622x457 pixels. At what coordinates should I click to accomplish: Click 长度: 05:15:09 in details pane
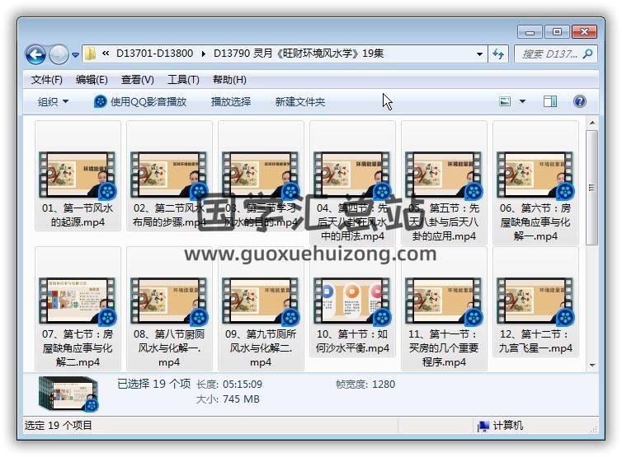pyautogui.click(x=229, y=385)
